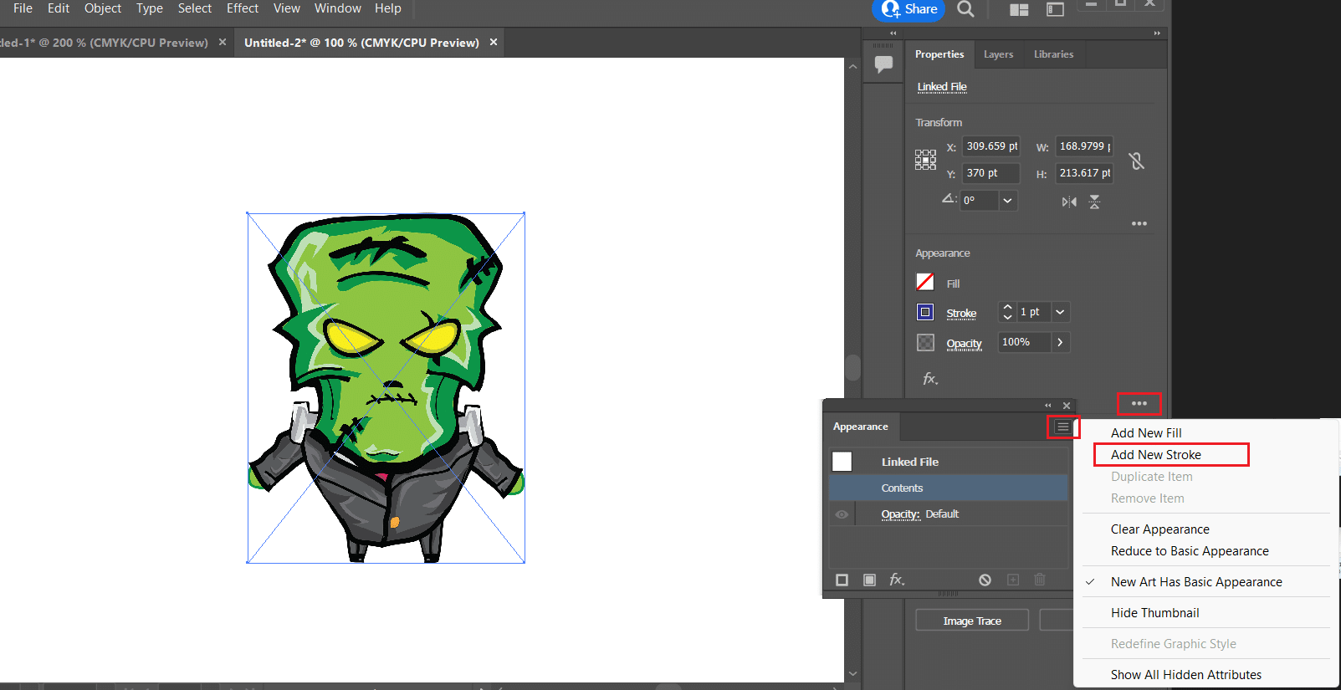Click Opacity link in Appearance panel

point(900,514)
